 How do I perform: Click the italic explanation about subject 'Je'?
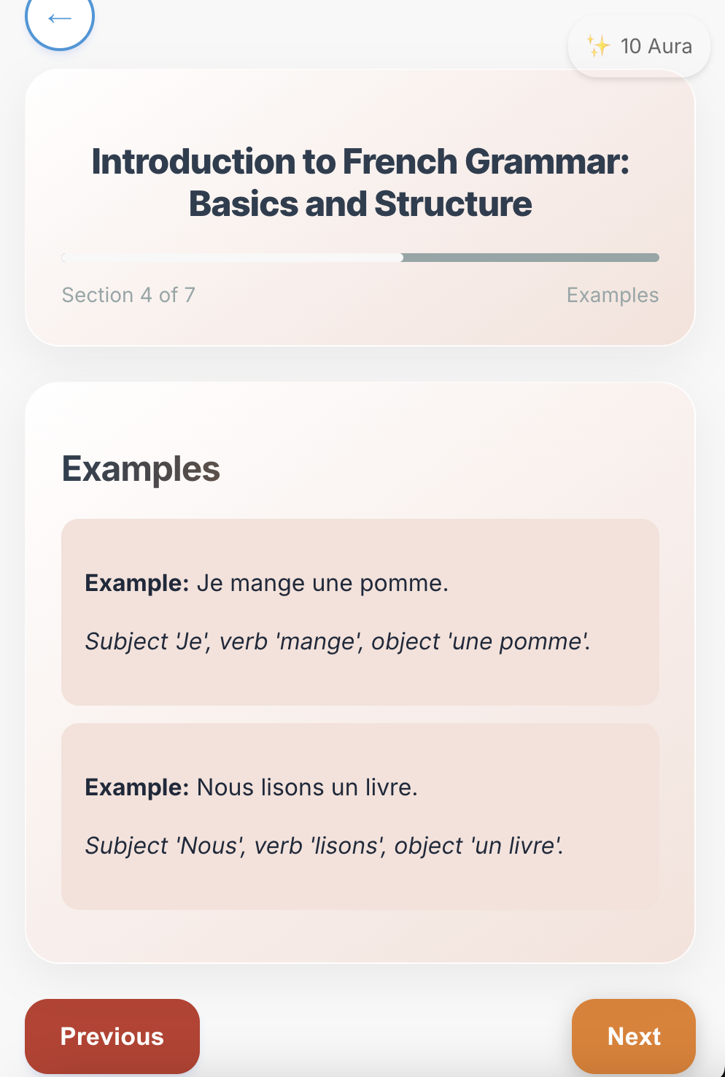(337, 641)
